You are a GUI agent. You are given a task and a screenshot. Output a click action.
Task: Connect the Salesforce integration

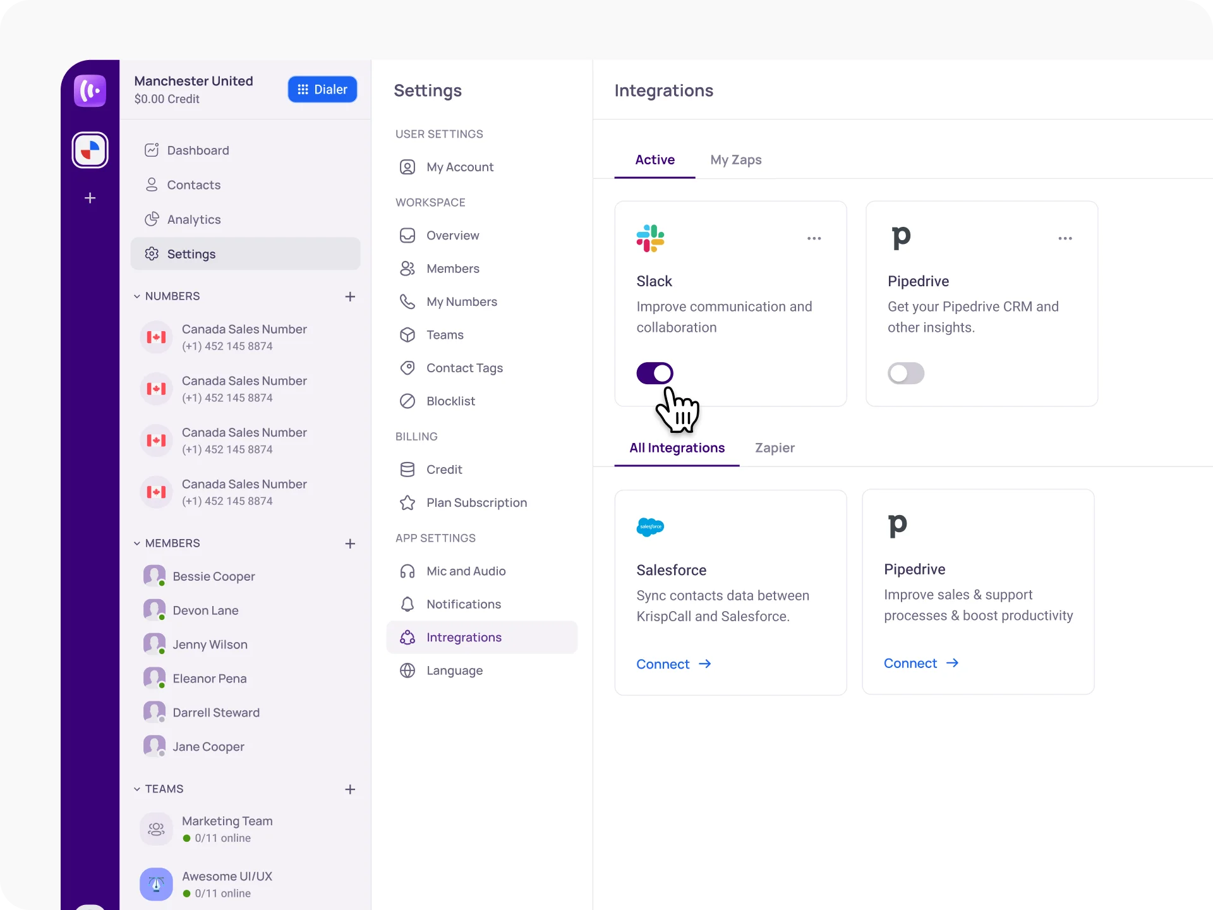coord(673,664)
